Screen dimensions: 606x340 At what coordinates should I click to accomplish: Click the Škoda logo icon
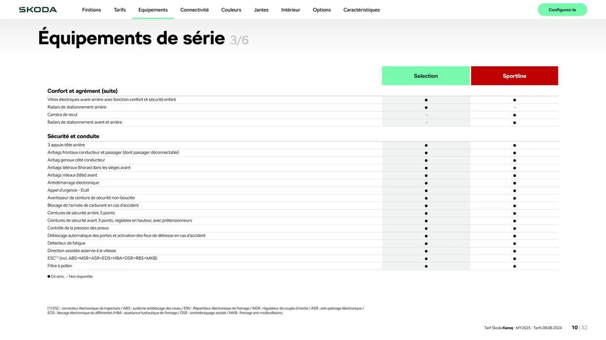38,9
